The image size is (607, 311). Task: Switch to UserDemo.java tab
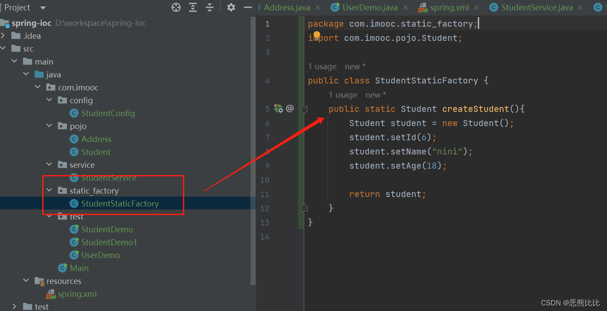pyautogui.click(x=370, y=7)
